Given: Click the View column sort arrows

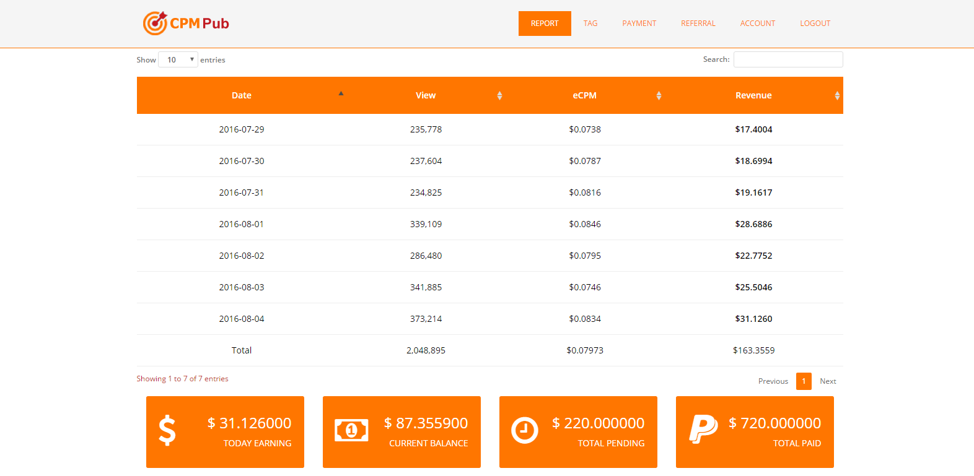Looking at the screenshot, I should (x=499, y=95).
